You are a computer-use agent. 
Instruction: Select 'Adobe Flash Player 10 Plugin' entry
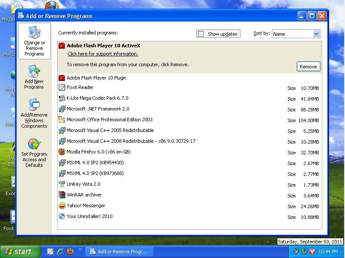[x=97, y=78]
